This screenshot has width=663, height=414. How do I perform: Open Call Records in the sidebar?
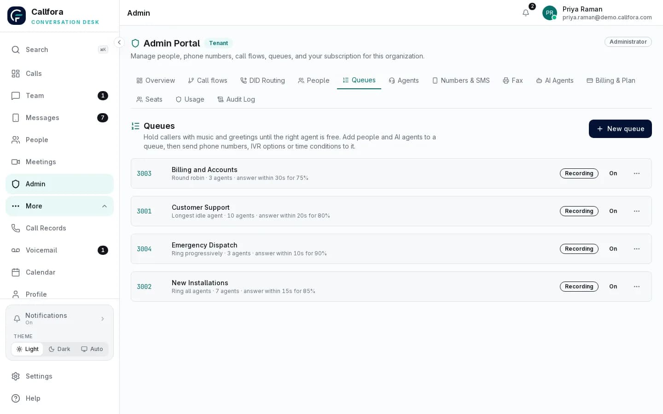pyautogui.click(x=59, y=228)
